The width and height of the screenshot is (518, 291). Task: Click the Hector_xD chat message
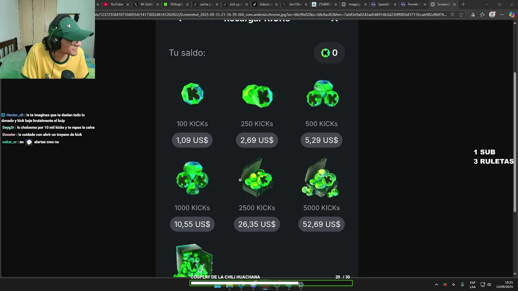point(43,118)
